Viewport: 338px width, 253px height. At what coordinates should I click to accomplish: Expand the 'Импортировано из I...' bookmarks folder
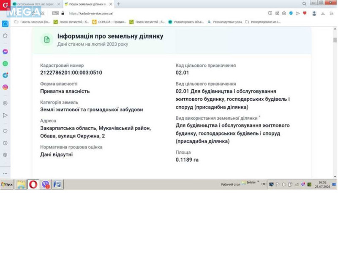tap(263, 22)
